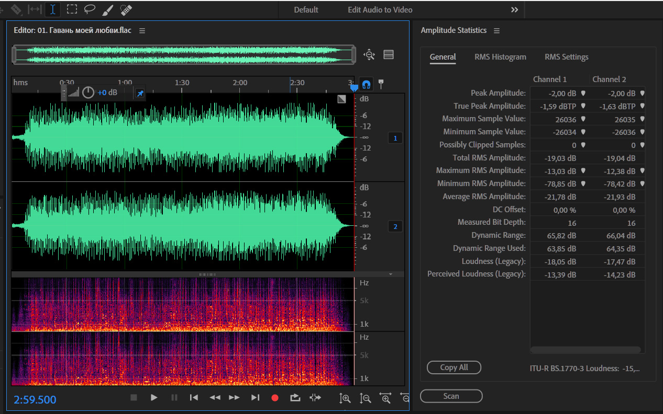Click the Scan button
Image resolution: width=663 pixels, height=414 pixels.
click(451, 396)
